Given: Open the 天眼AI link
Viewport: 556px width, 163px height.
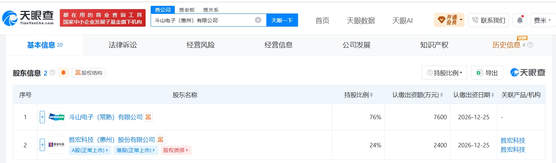Looking at the screenshot, I should coord(402,20).
